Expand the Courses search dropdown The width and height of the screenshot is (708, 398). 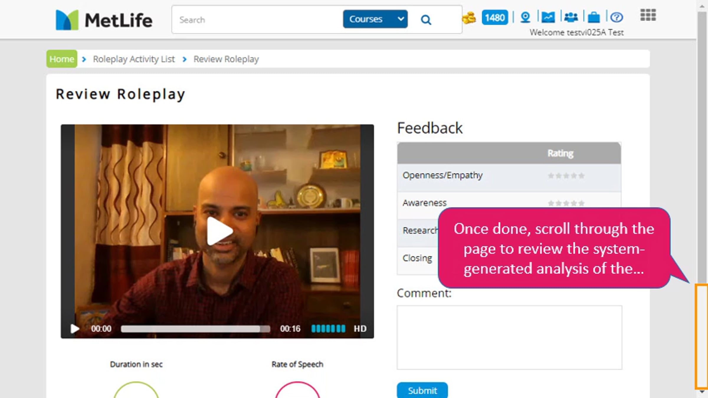click(x=375, y=19)
